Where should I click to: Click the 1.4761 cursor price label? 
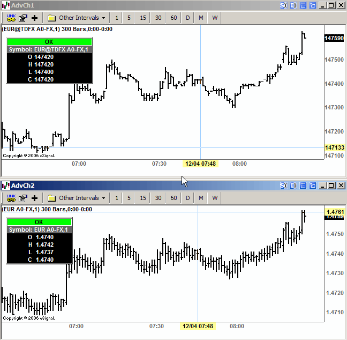(335, 212)
